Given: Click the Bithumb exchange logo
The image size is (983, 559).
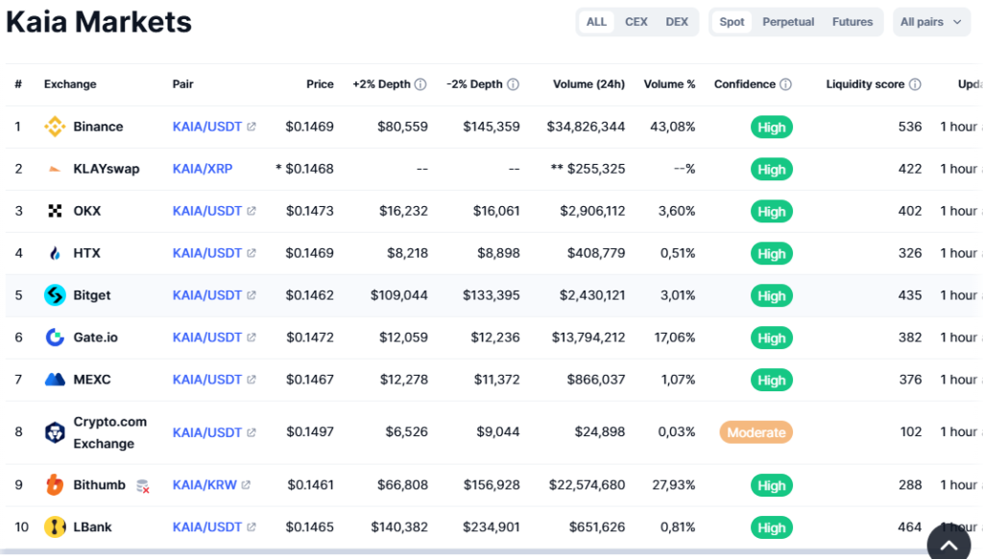Looking at the screenshot, I should 55,484.
